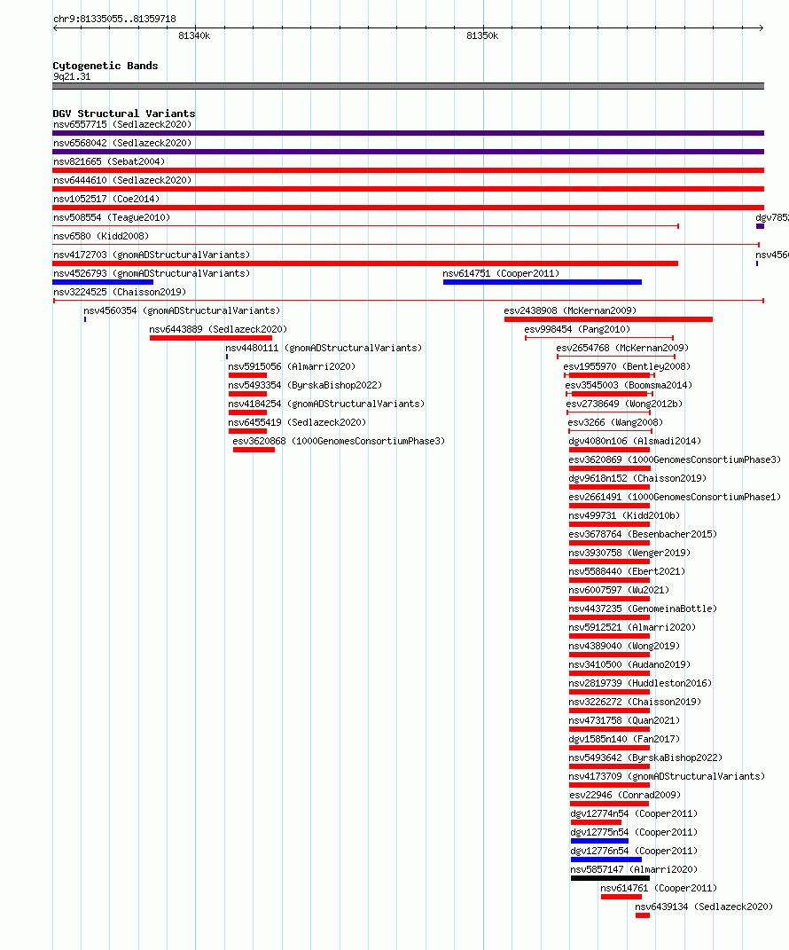Click esv2738649 (Wong2012b) label

point(624,404)
